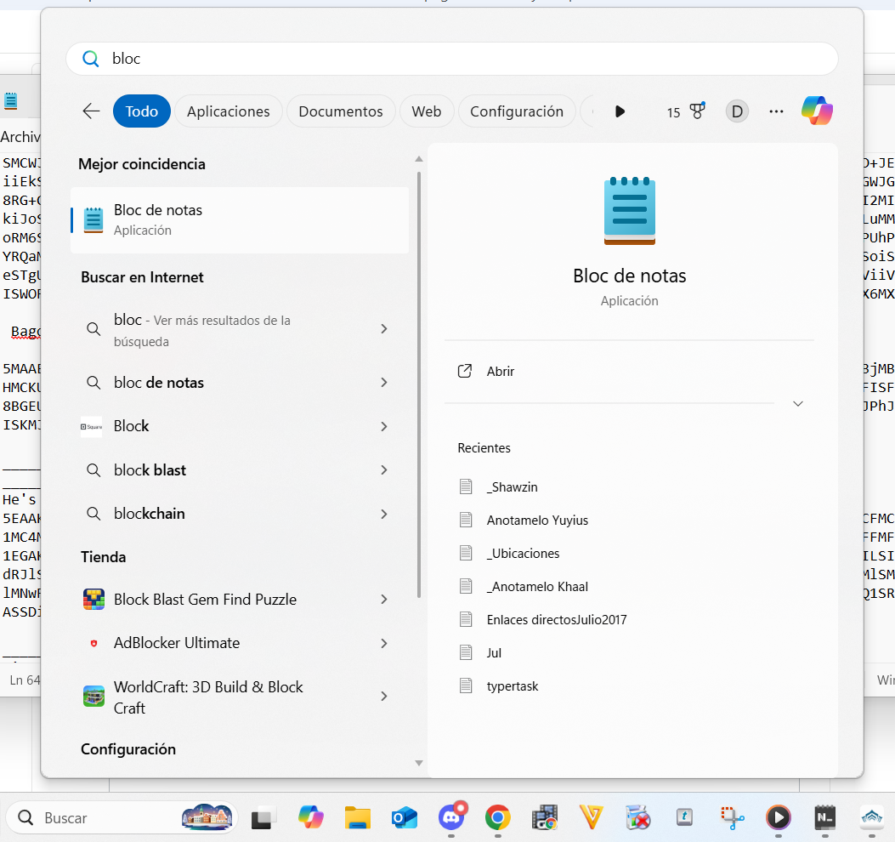Expand the block blast suggestion chevron
This screenshot has width=895, height=842.
(384, 470)
